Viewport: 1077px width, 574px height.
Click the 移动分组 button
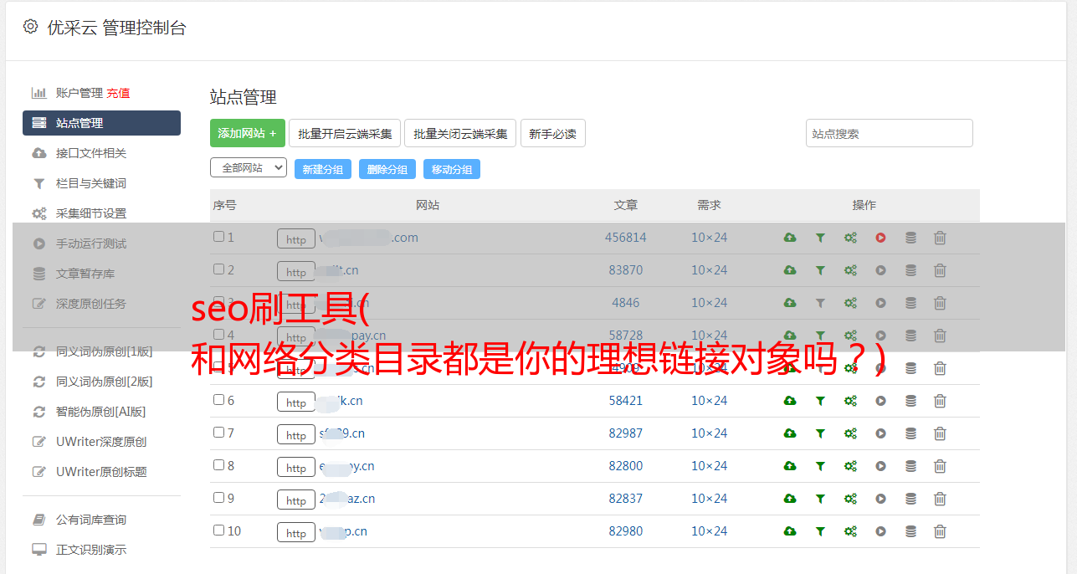452,169
